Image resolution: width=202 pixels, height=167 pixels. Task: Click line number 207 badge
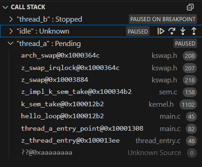coord(190,68)
